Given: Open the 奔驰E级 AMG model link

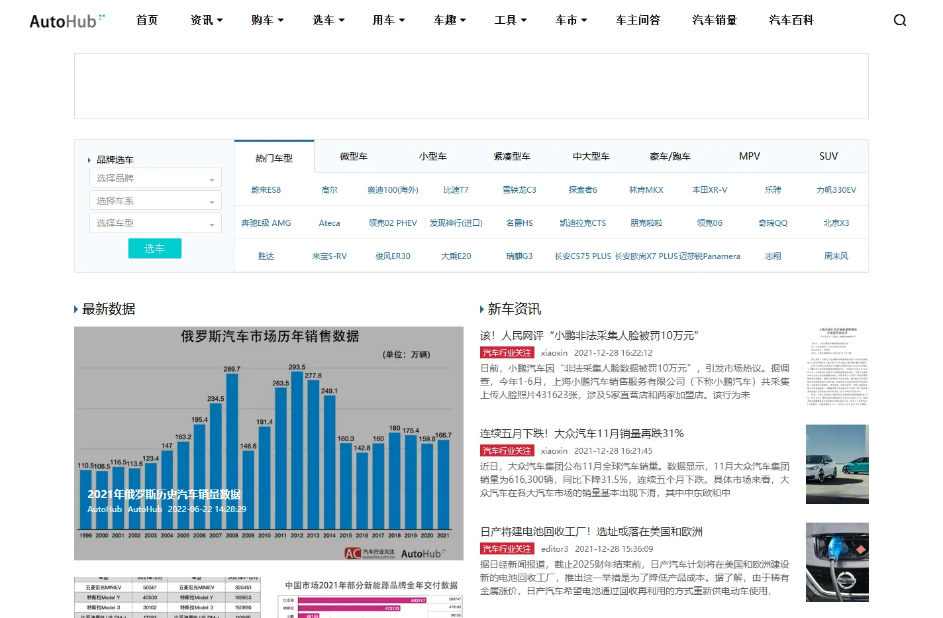Looking at the screenshot, I should click(266, 223).
